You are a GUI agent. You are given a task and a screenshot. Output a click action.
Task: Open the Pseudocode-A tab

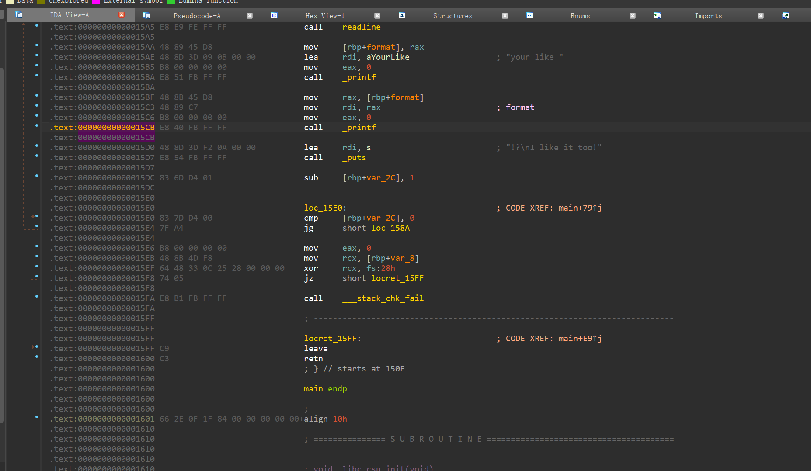click(x=197, y=16)
